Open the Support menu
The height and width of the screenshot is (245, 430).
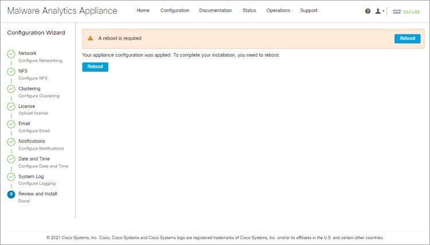click(308, 10)
